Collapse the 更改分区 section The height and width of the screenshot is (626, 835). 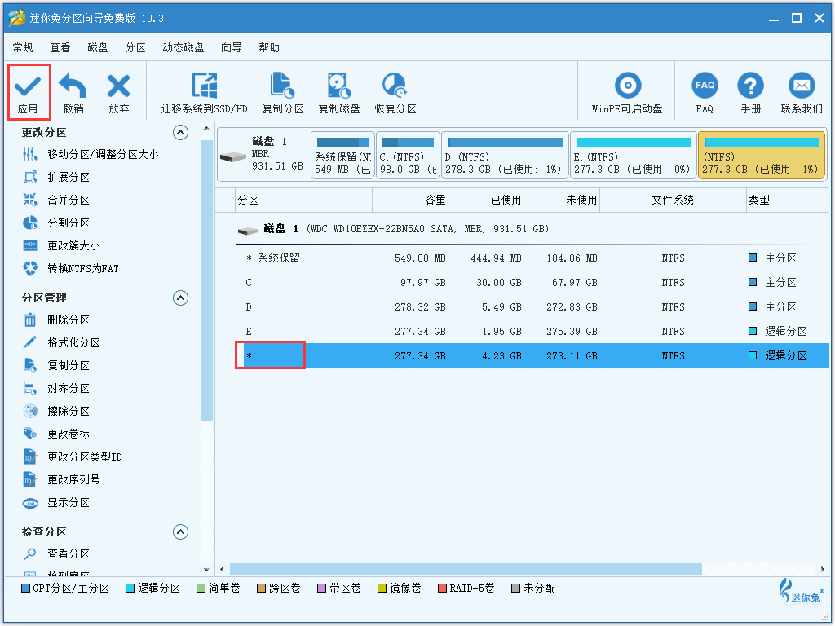point(180,133)
